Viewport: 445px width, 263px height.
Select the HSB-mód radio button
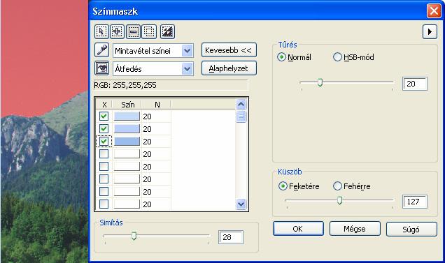coord(337,57)
